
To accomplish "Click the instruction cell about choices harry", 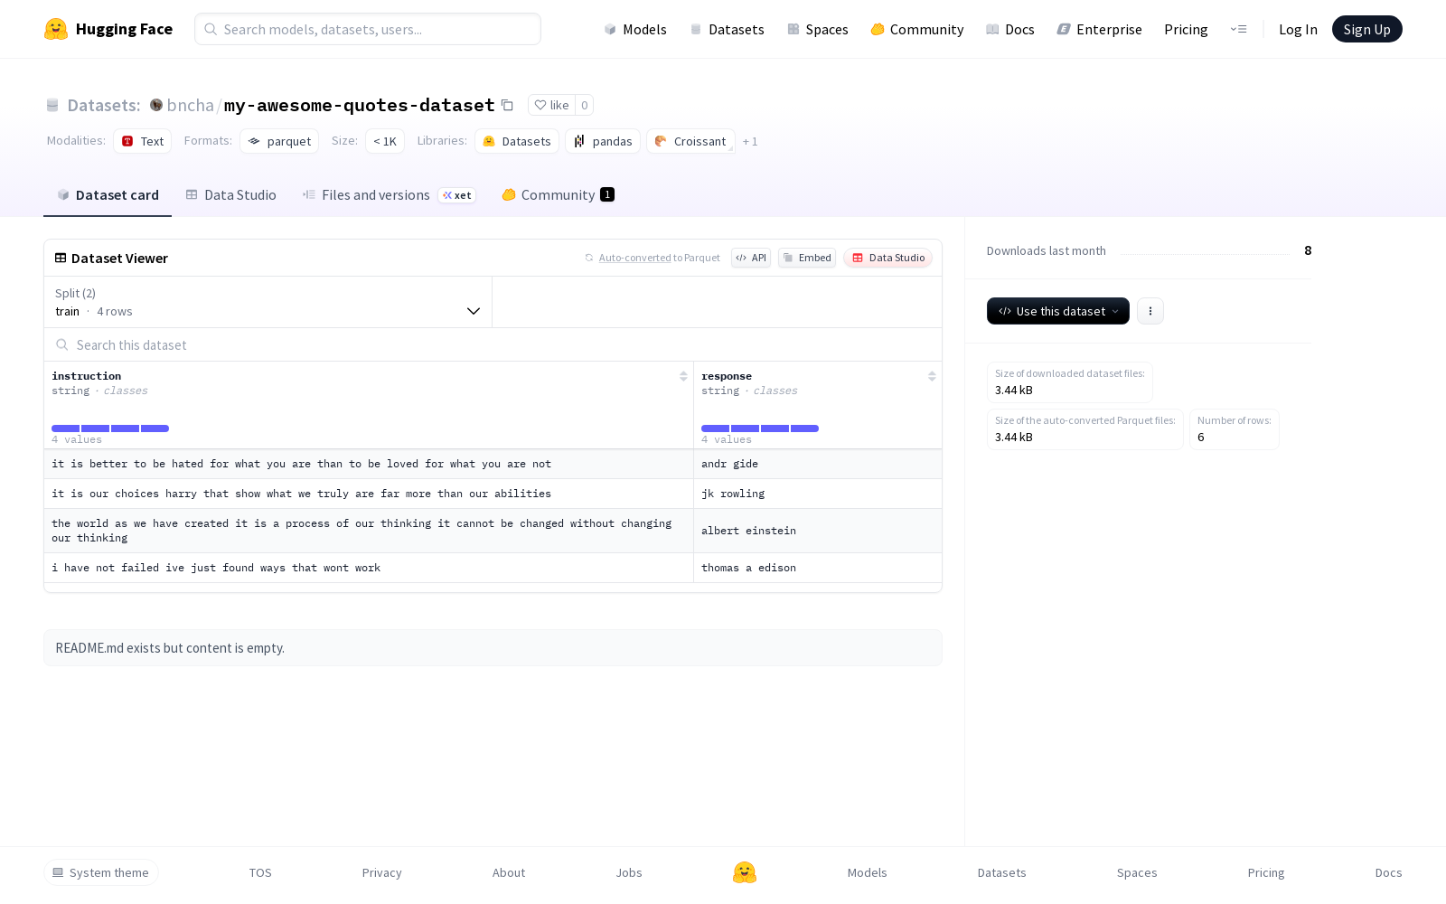I will point(369,494).
